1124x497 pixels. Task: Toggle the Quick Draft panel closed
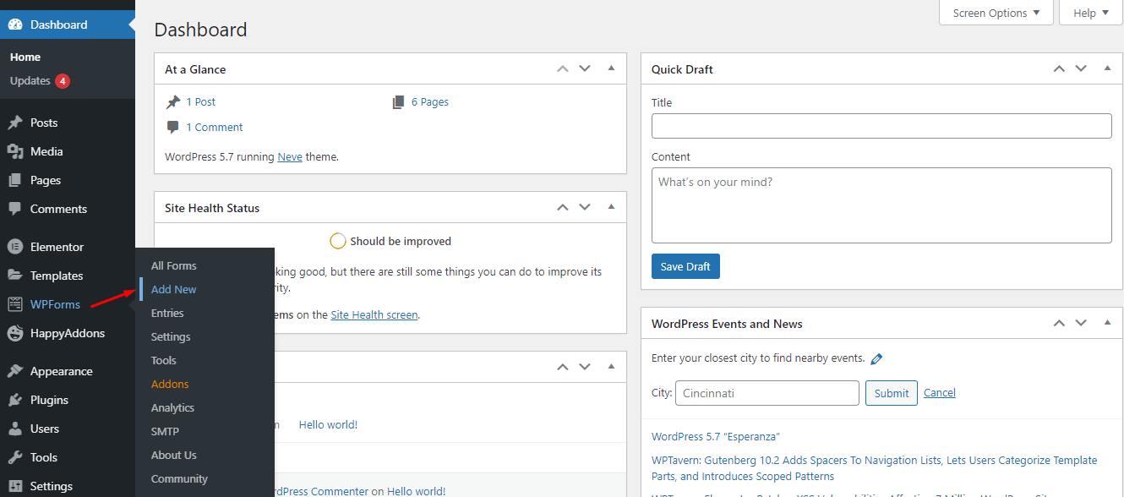pyautogui.click(x=1107, y=68)
